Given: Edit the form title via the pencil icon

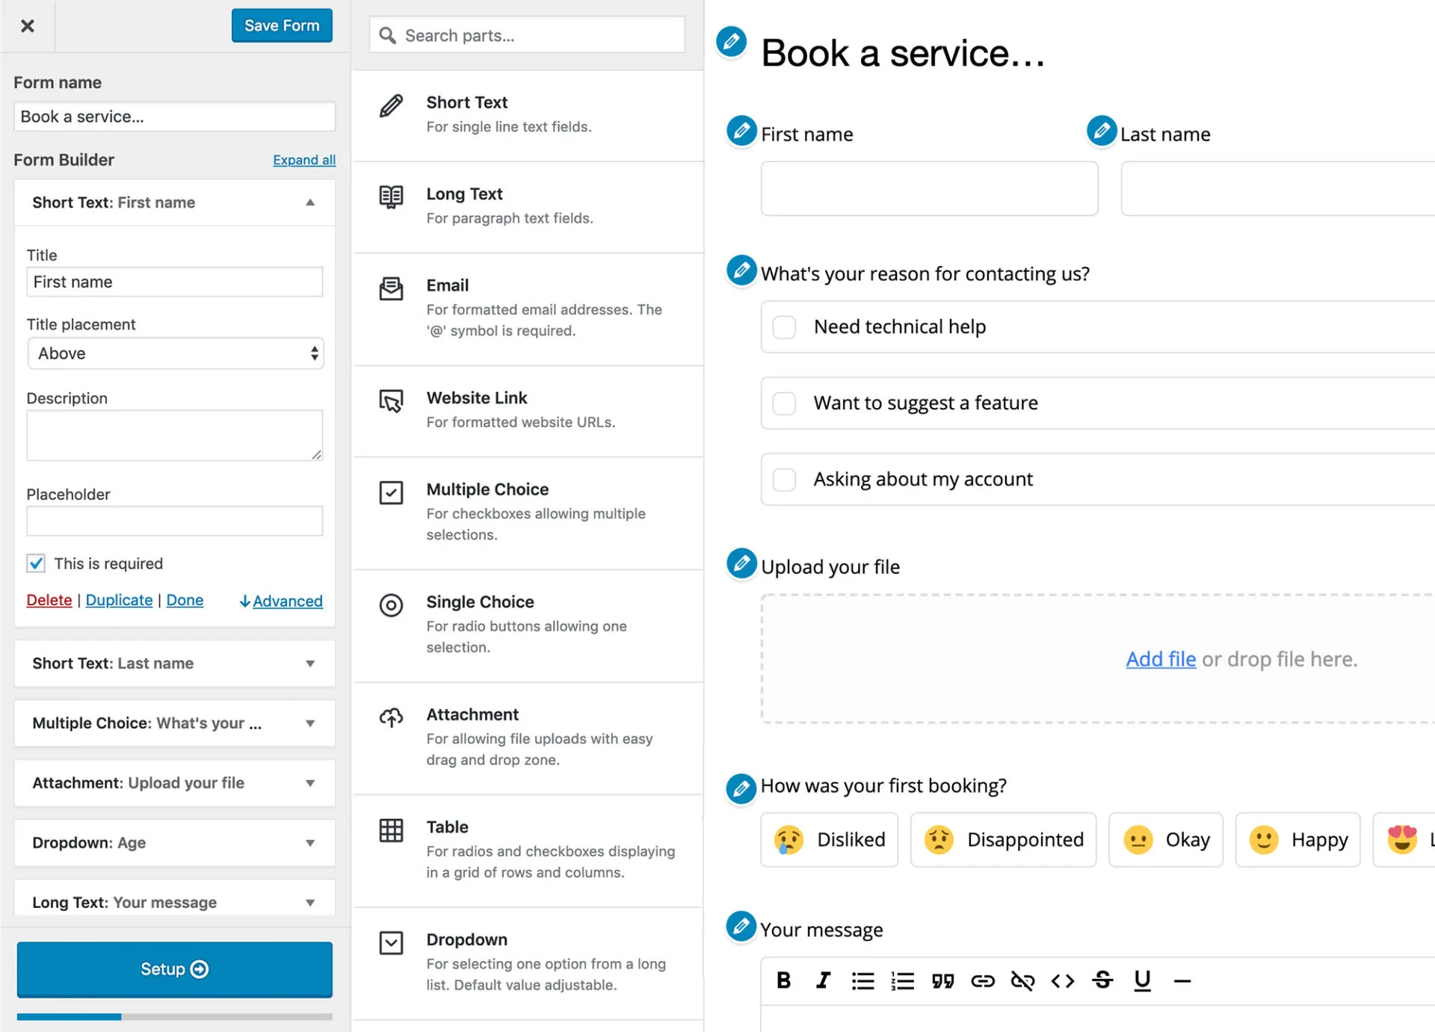Looking at the screenshot, I should click(x=730, y=43).
